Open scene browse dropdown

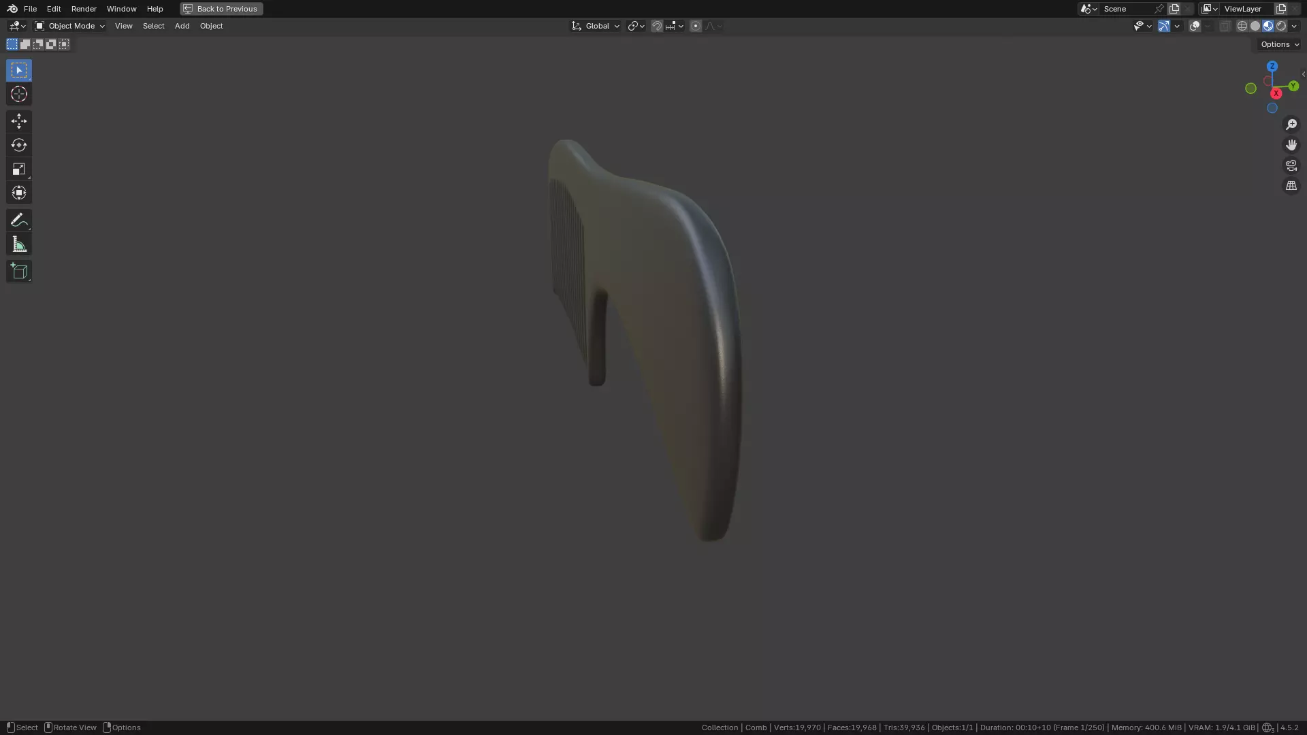coord(1088,9)
